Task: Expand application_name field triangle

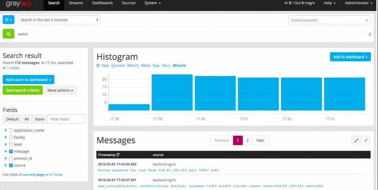Action: tap(5, 130)
